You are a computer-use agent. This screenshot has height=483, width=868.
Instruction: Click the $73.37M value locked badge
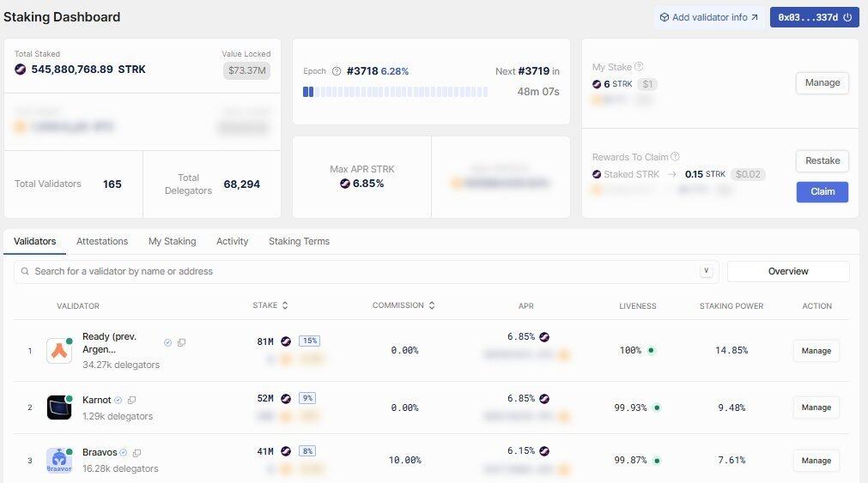(x=247, y=70)
